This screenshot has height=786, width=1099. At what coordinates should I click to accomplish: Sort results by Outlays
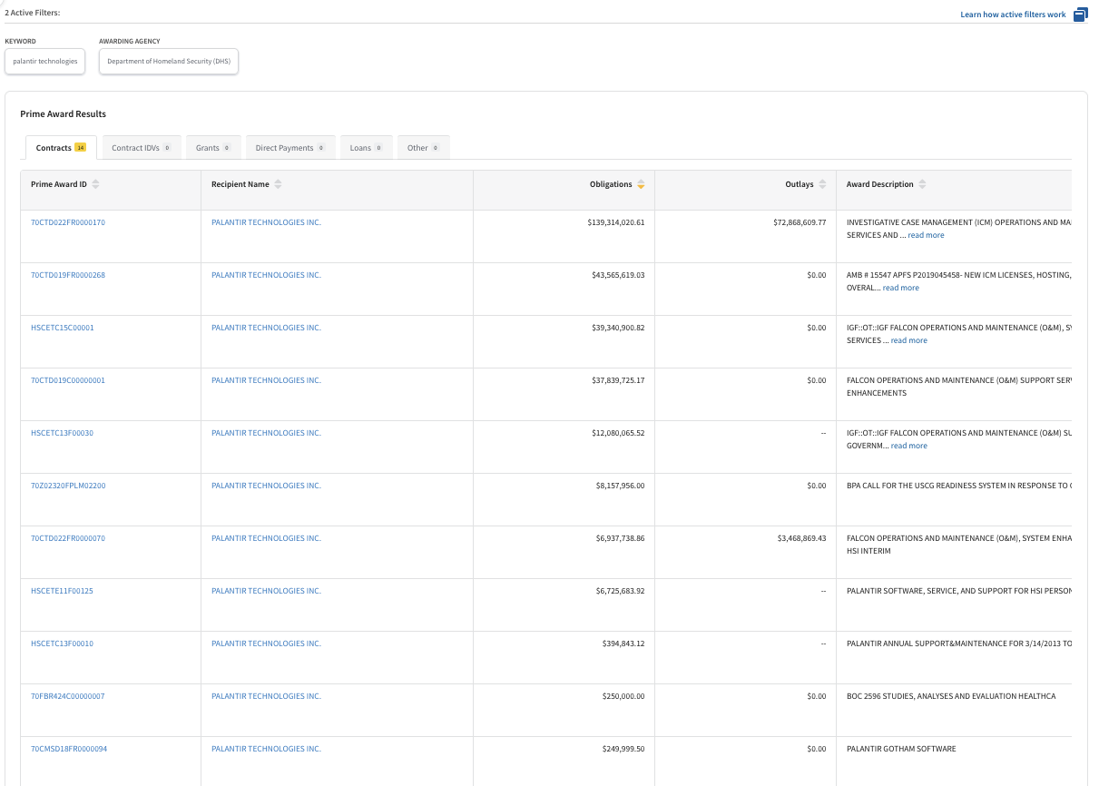point(824,183)
